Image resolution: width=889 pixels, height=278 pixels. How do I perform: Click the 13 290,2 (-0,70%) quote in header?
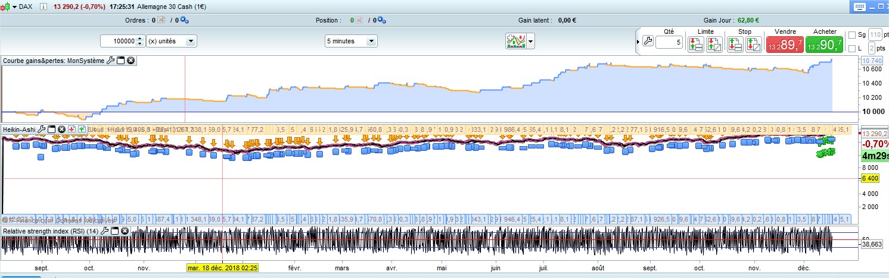[79, 7]
